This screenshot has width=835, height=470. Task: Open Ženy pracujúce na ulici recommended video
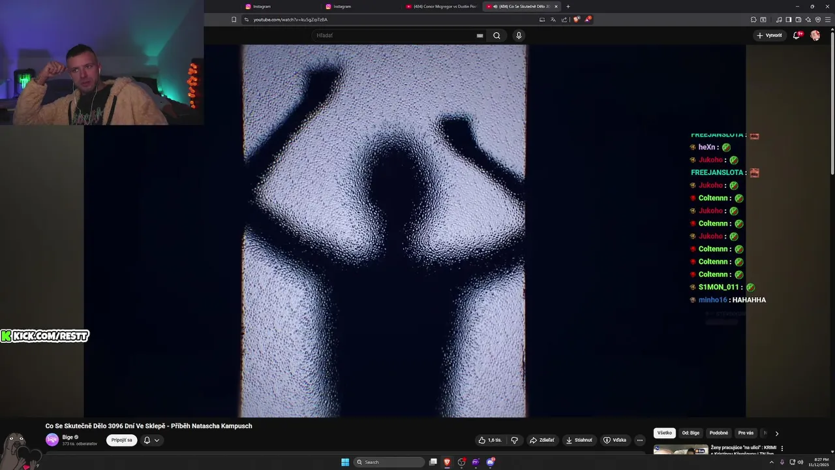[x=743, y=450]
